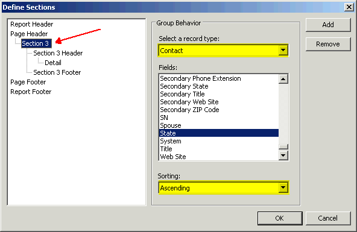Close the Define Sections window
The width and height of the screenshot is (357, 232).
click(349, 7)
